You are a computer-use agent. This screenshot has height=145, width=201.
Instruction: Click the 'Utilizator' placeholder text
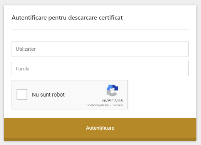pyautogui.click(x=26, y=49)
